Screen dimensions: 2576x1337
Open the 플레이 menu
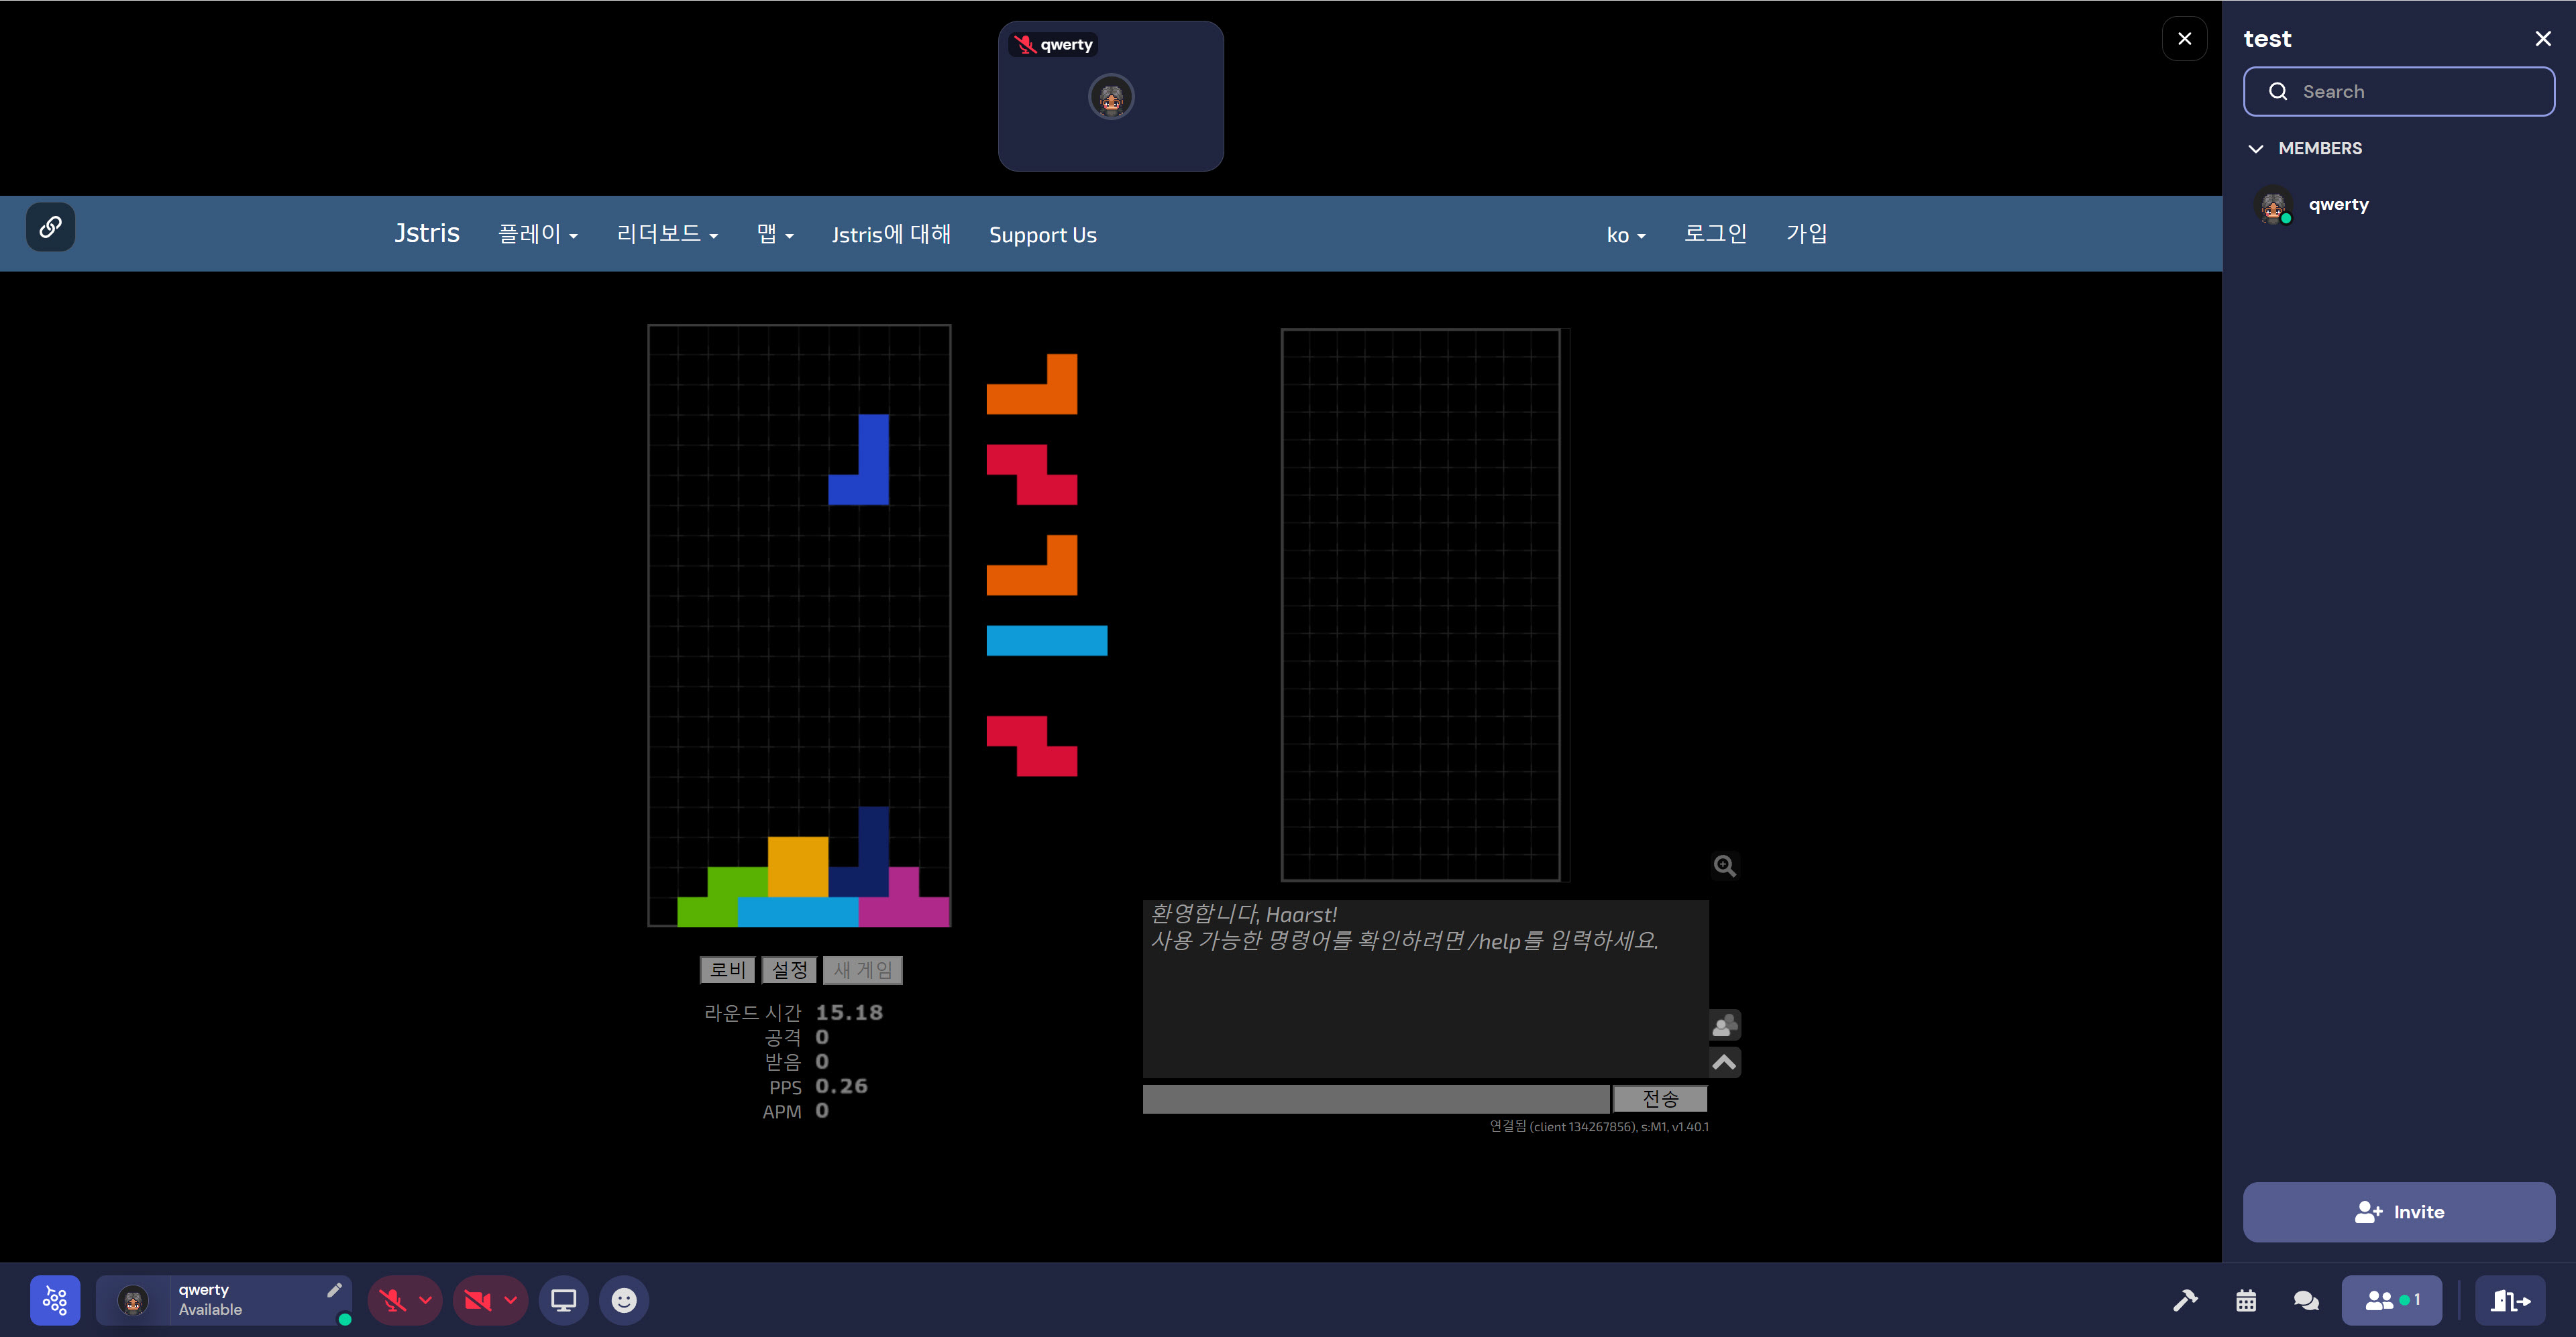pyautogui.click(x=537, y=235)
